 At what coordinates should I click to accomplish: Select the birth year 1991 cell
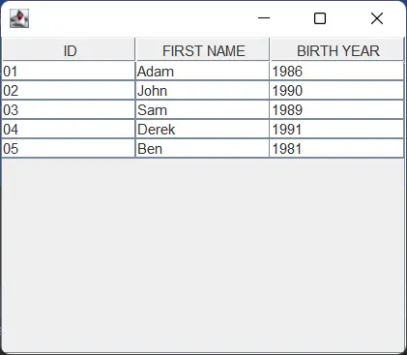[336, 130]
